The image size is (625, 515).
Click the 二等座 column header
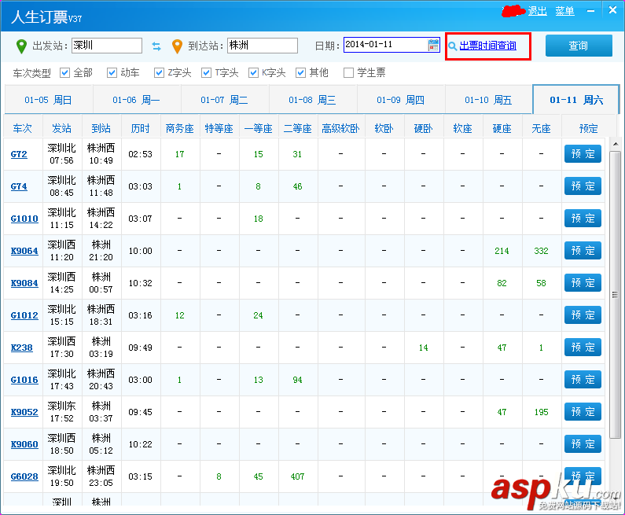point(297,128)
